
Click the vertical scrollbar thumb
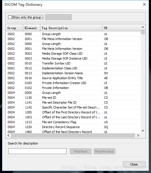[143, 32]
